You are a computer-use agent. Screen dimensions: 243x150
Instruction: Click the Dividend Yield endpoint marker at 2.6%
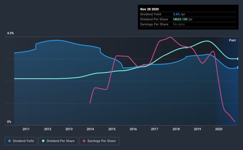tap(238, 68)
